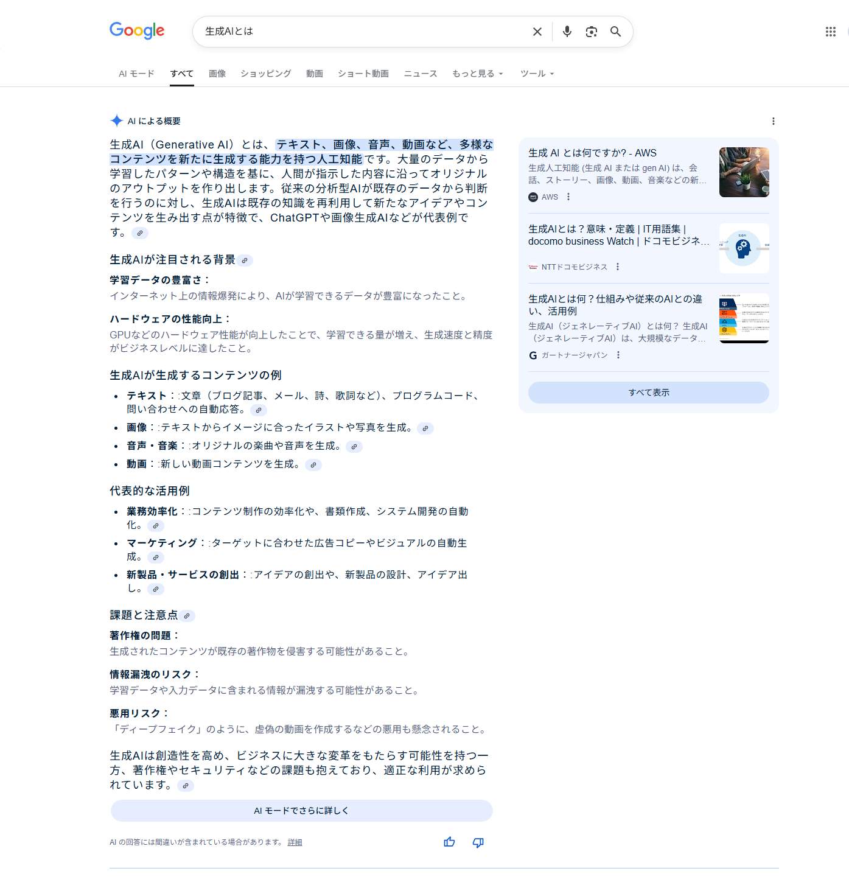This screenshot has height=888, width=849.
Task: Expand the もっと見る dropdown
Action: click(x=478, y=74)
